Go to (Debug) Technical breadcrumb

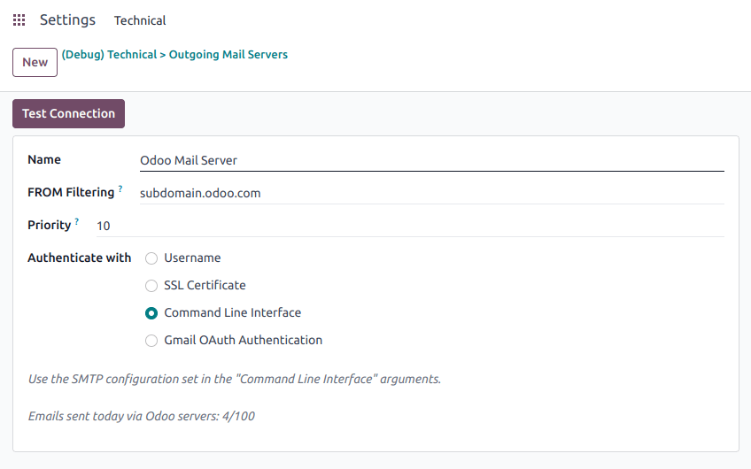[x=108, y=55]
